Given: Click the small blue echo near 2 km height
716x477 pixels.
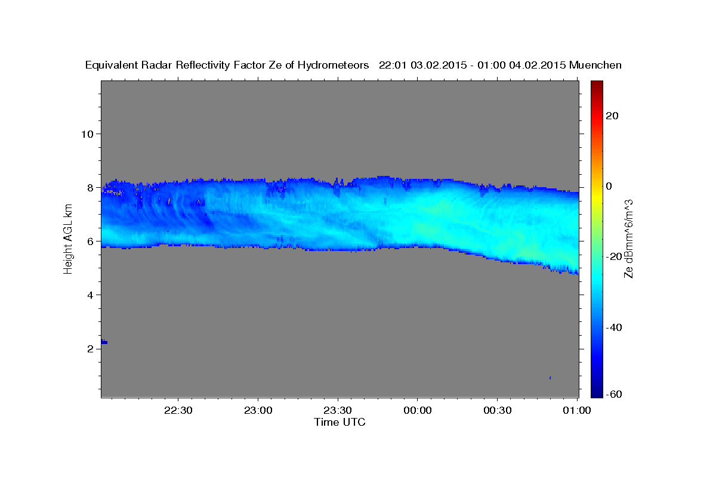Looking at the screenshot, I should [x=104, y=342].
